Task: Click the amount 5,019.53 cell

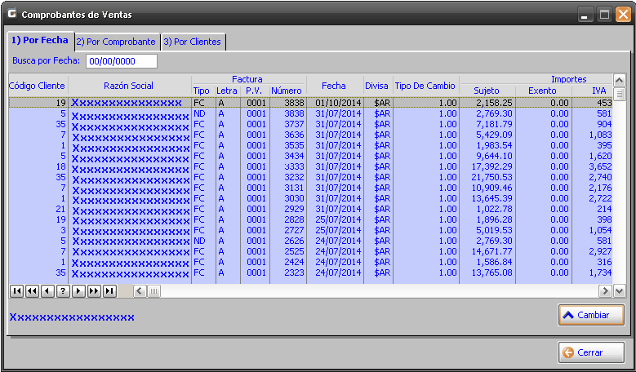Action: click(x=487, y=230)
